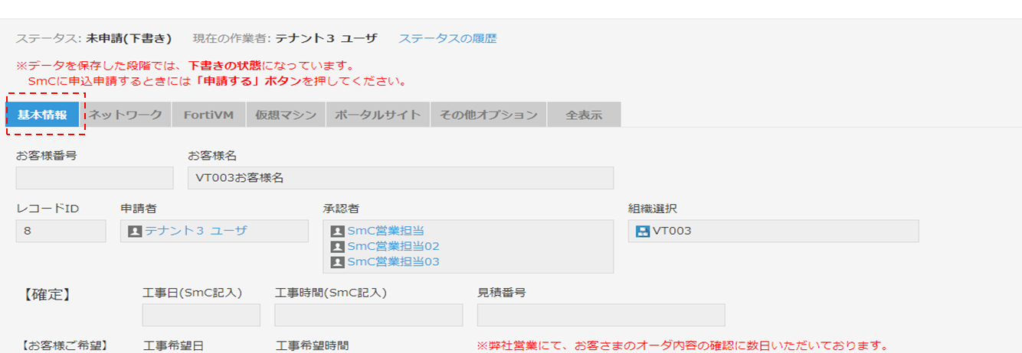Open approver link SmC営業担当

[x=385, y=231]
